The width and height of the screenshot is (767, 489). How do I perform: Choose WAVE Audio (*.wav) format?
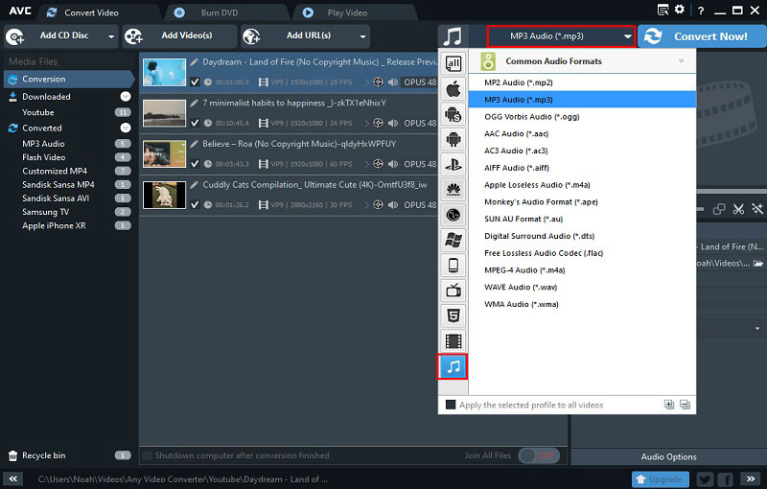pos(582,287)
